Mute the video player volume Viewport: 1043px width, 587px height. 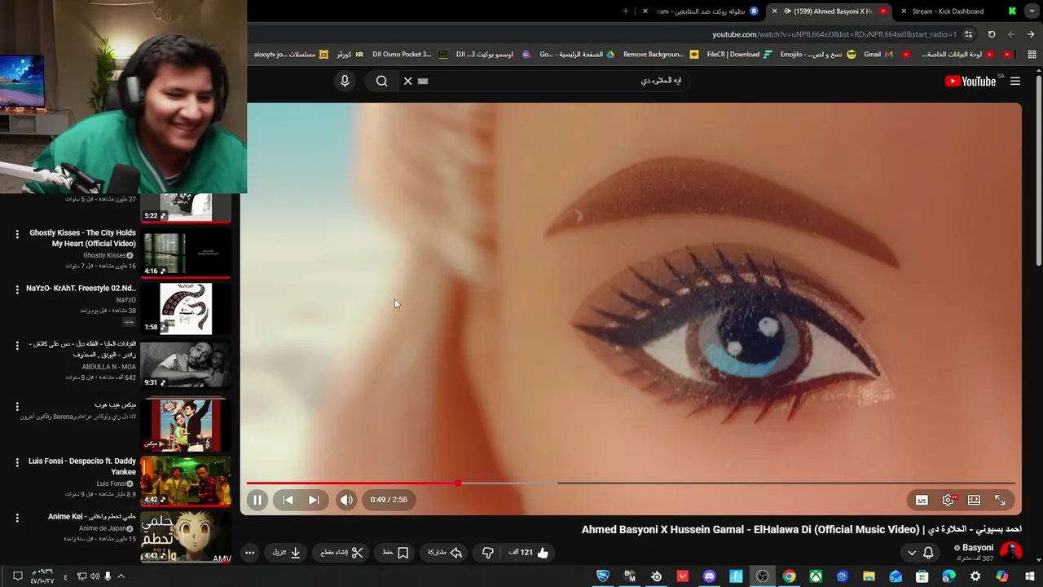346,500
